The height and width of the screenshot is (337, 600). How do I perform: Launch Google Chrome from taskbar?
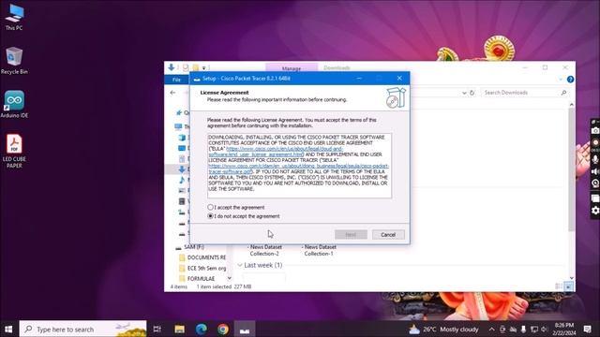point(223,329)
